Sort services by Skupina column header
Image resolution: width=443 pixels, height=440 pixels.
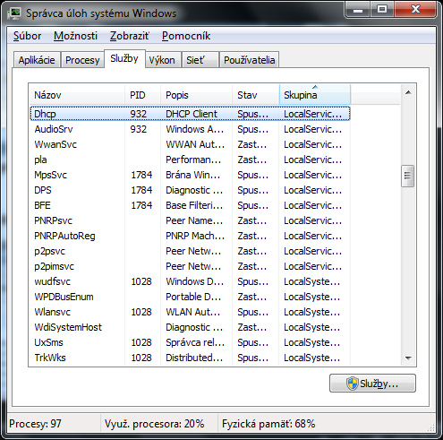tap(315, 95)
